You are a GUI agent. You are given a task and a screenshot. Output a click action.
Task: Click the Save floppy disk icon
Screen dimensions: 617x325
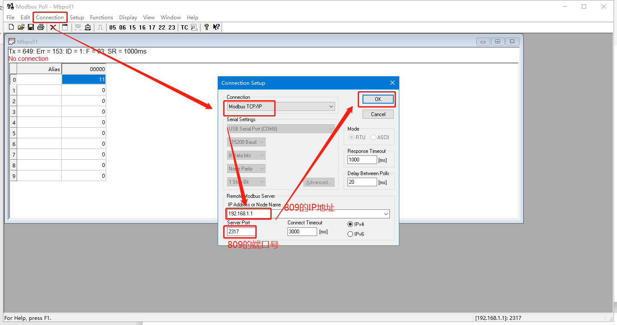pyautogui.click(x=31, y=27)
